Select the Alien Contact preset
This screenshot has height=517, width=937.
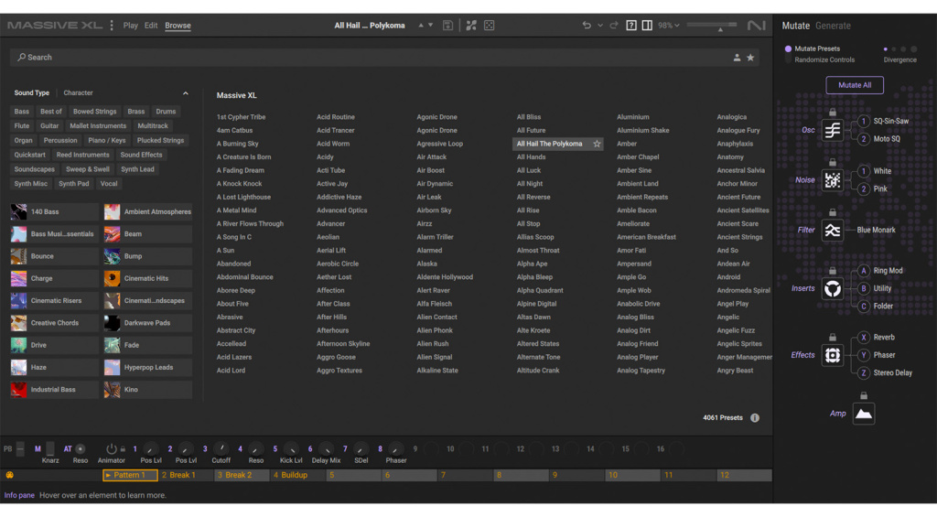(x=436, y=318)
